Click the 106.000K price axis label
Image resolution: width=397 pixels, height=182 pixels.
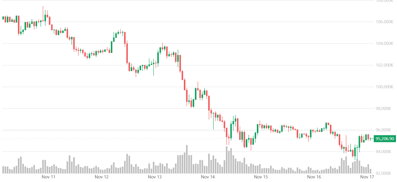(385, 22)
